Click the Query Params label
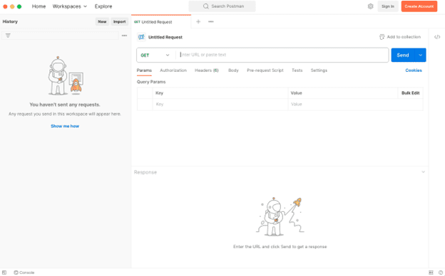Image resolution: width=445 pixels, height=276 pixels. 151,82
